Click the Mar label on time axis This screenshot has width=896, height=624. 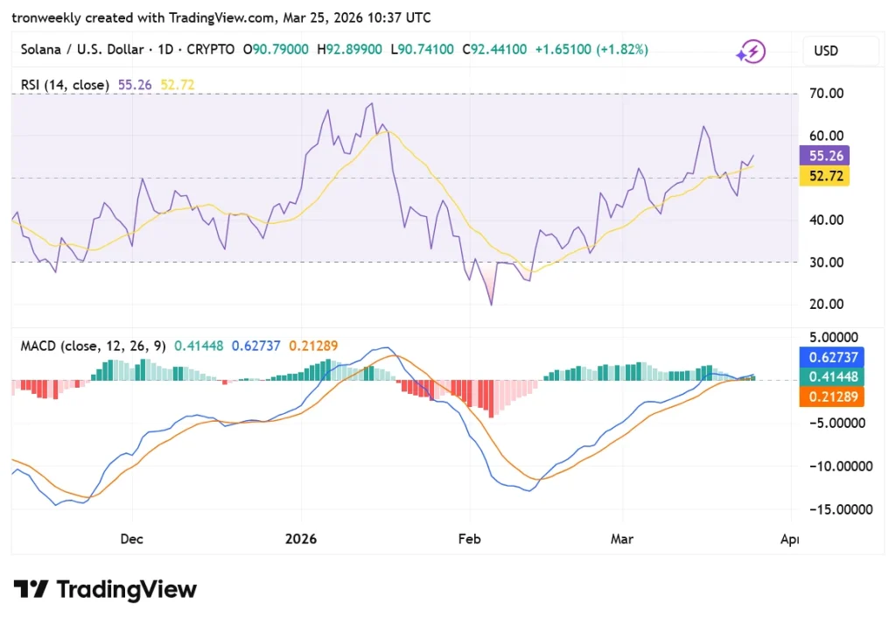pos(621,539)
